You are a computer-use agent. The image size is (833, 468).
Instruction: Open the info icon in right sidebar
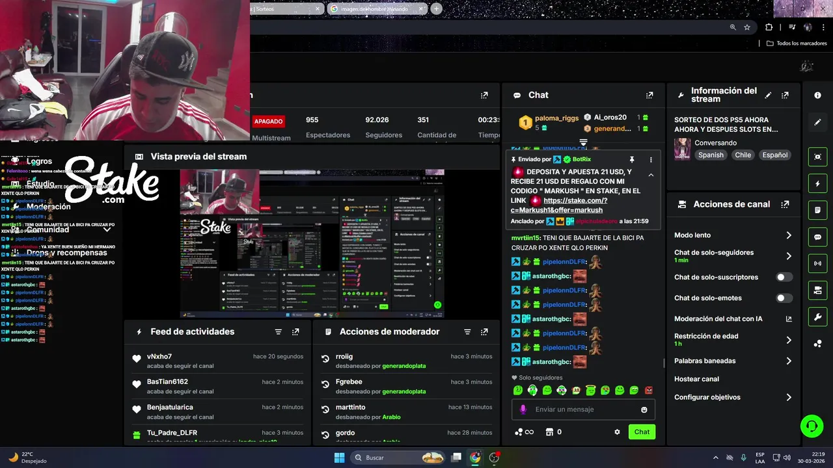818,95
